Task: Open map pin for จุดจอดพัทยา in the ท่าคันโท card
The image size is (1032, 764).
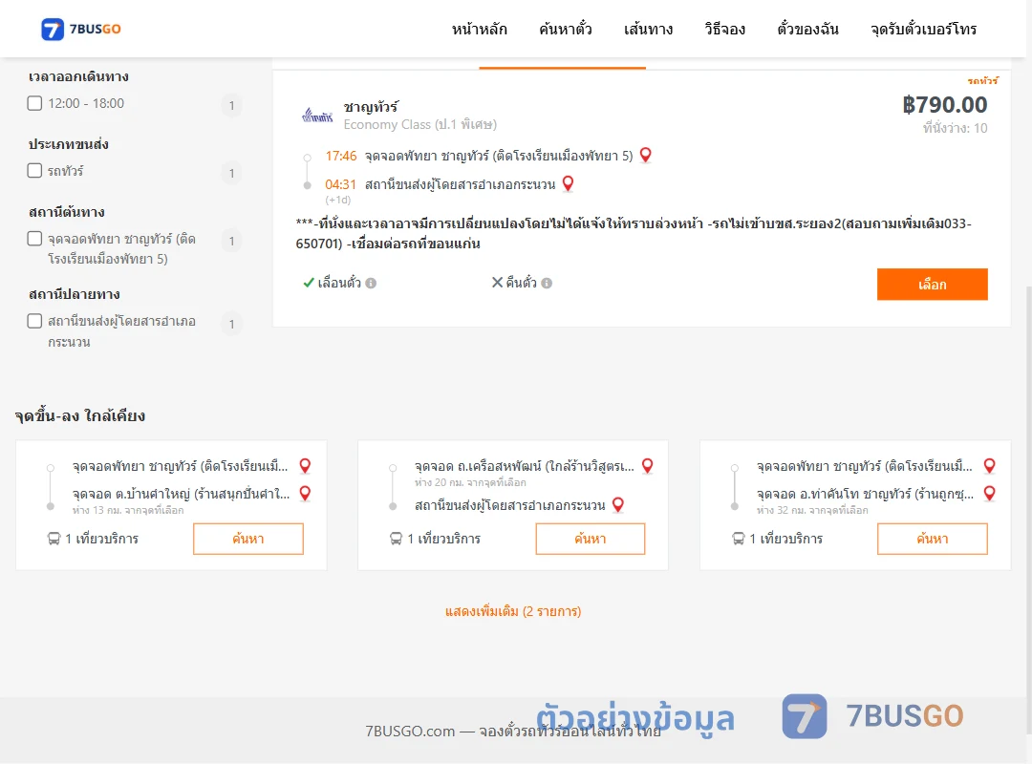Action: click(x=989, y=466)
